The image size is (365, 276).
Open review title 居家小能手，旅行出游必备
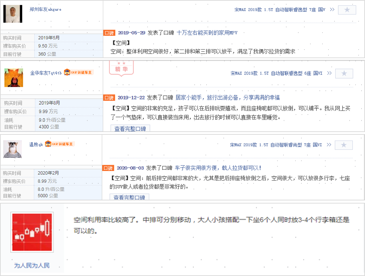click(227, 98)
